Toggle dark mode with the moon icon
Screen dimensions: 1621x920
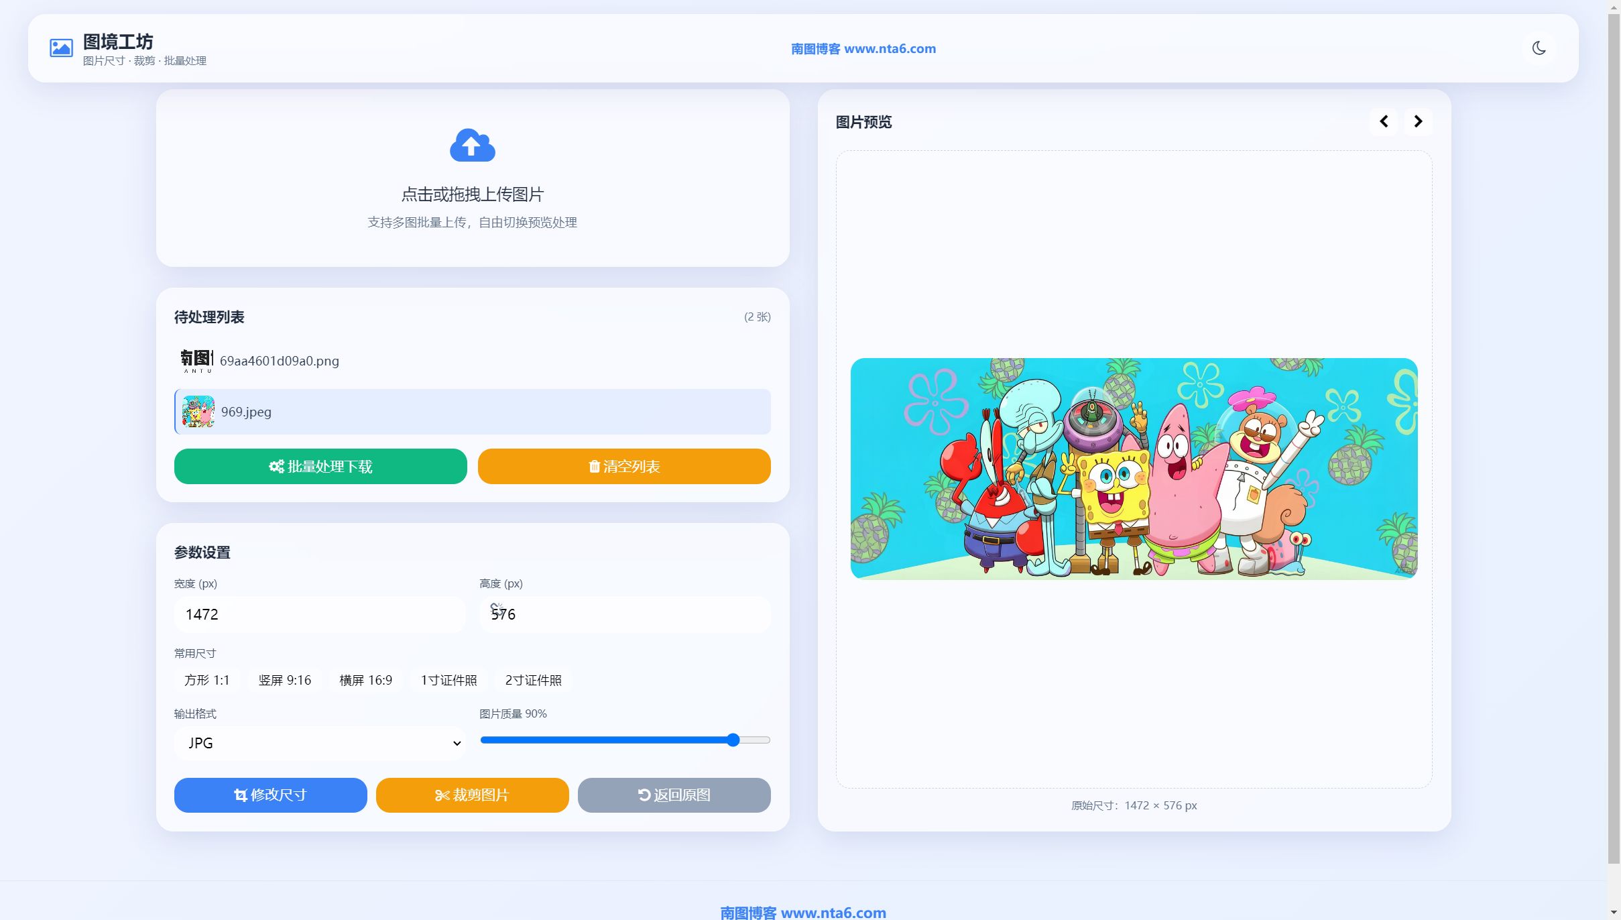coord(1539,48)
